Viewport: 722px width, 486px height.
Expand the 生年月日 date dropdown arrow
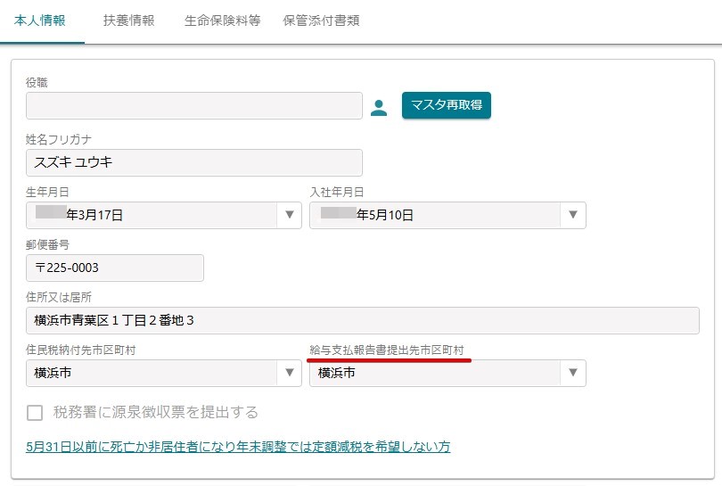tap(289, 215)
